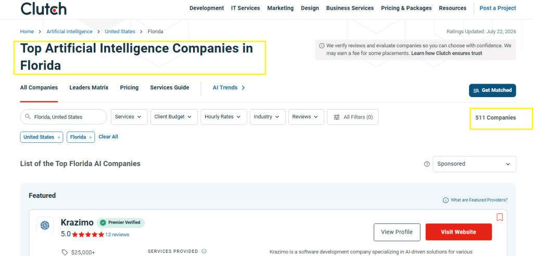Click the $25,000+ project size text
This screenshot has height=256, width=533.
[83, 252]
